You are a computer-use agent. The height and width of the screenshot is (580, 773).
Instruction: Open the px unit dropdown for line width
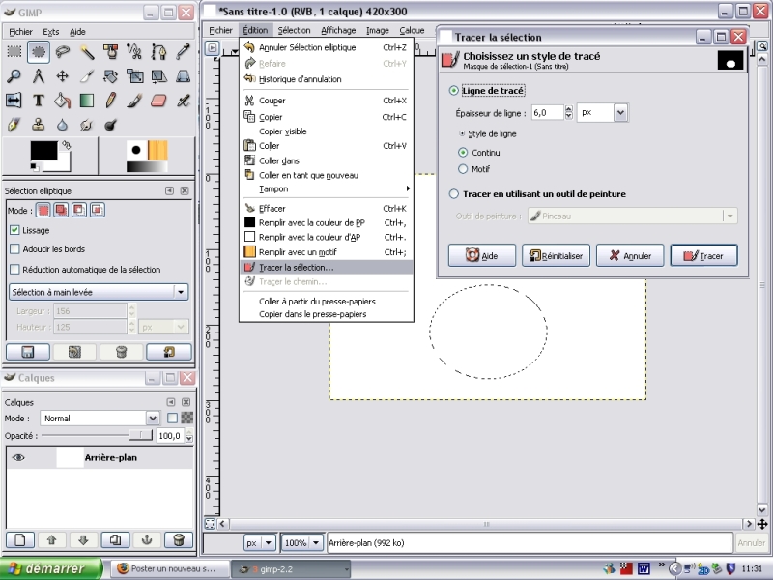point(620,113)
